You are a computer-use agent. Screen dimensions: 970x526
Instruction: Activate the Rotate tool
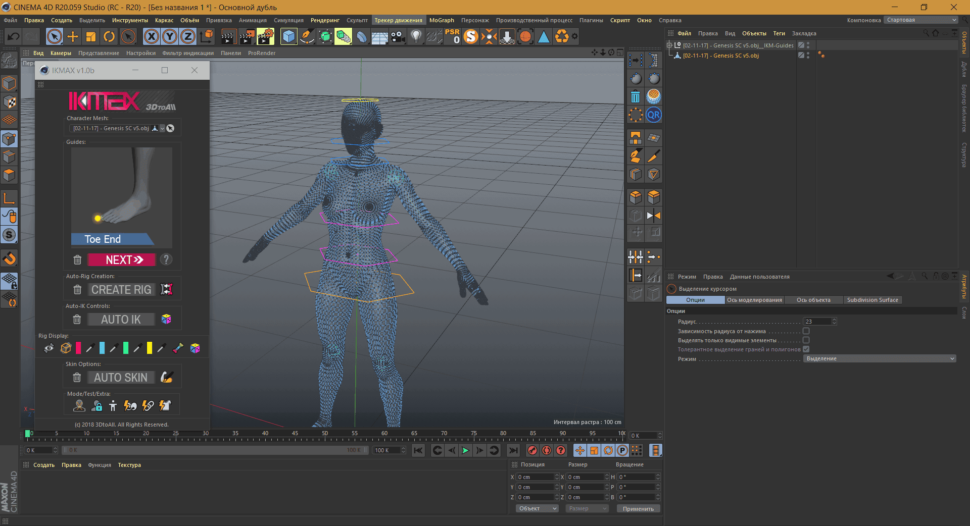(109, 36)
